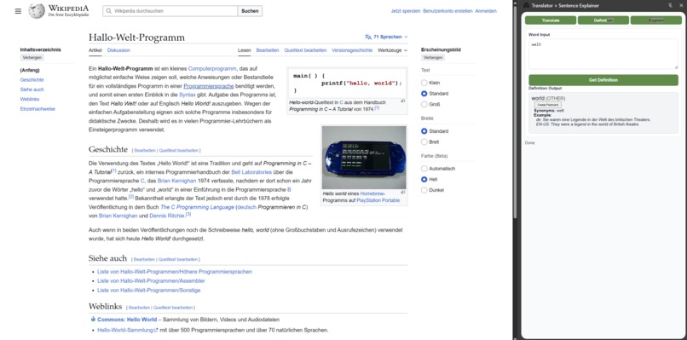The width and height of the screenshot is (687, 340).
Task: Jump to Geschichte in contents sidebar
Action: click(32, 80)
